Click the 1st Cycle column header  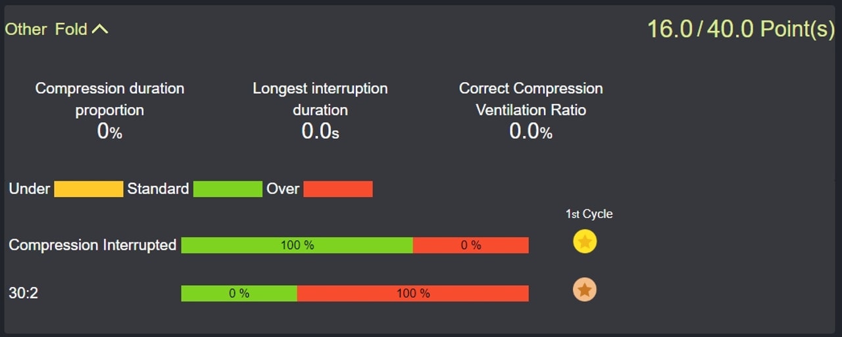click(x=589, y=214)
